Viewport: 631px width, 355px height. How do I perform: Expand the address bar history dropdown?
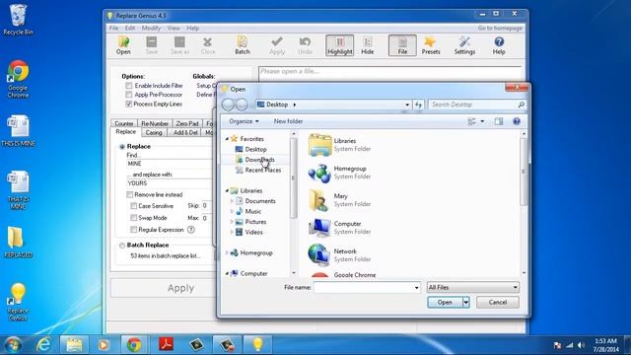[x=407, y=105]
